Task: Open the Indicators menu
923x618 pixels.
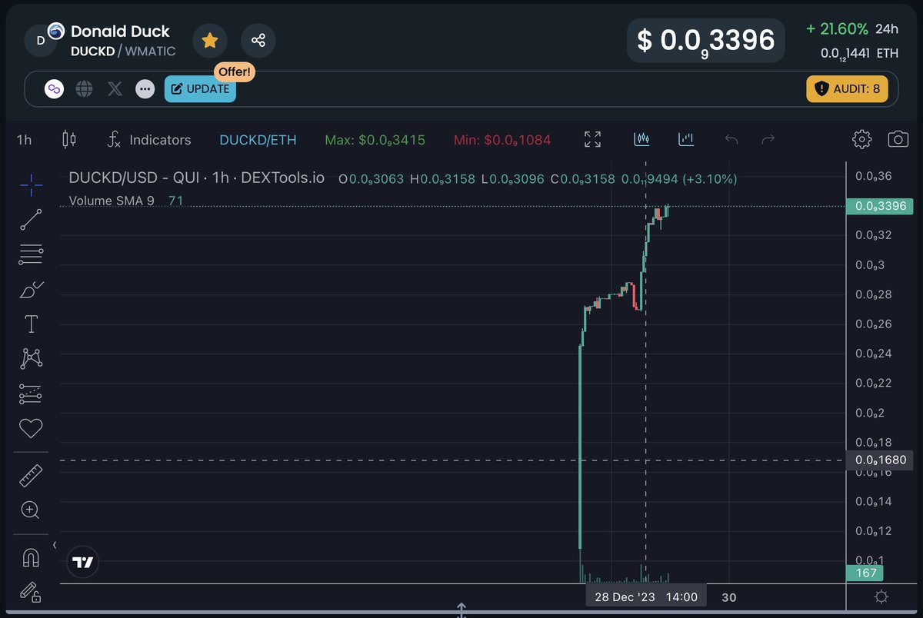Action: tap(148, 140)
